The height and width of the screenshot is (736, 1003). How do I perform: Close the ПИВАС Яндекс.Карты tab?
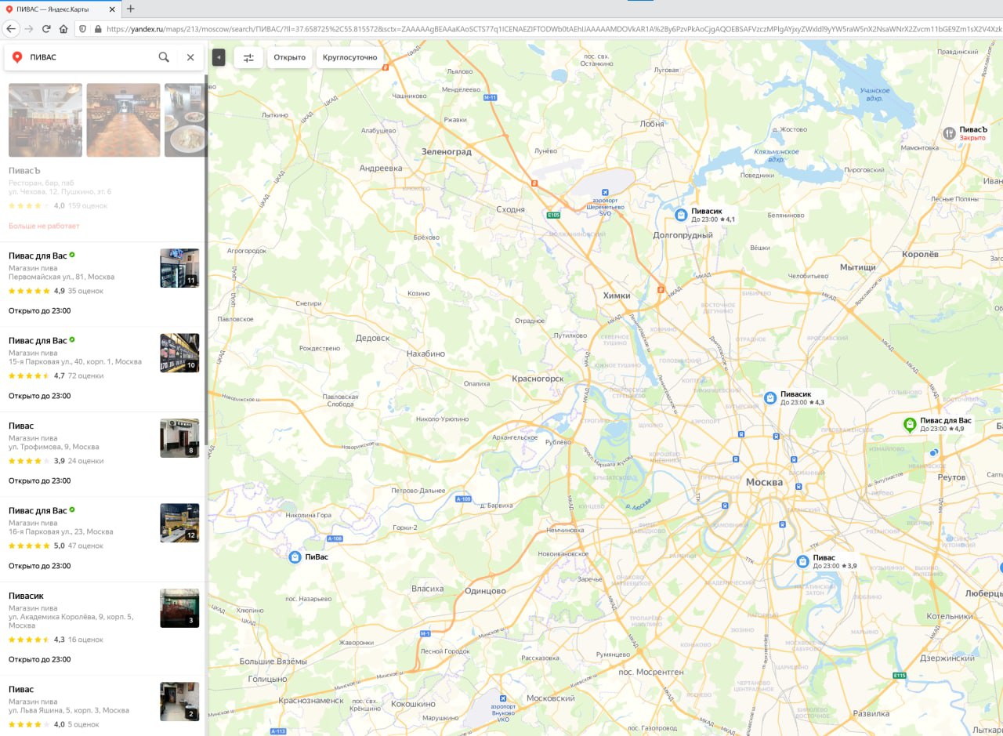[x=112, y=9]
